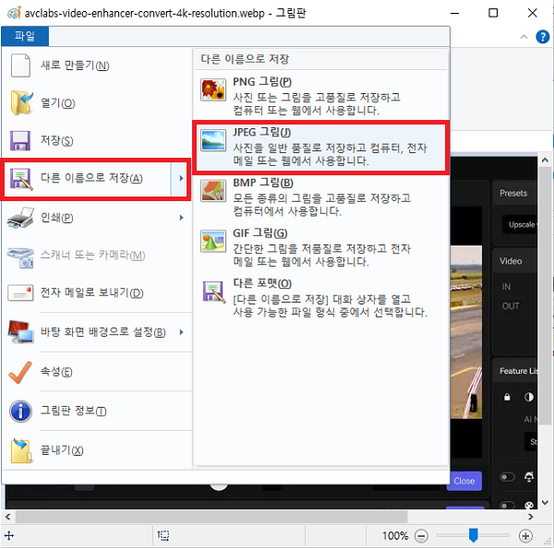Select 새로 만들기(N) menu item
The height and width of the screenshot is (548, 554).
pos(97,66)
